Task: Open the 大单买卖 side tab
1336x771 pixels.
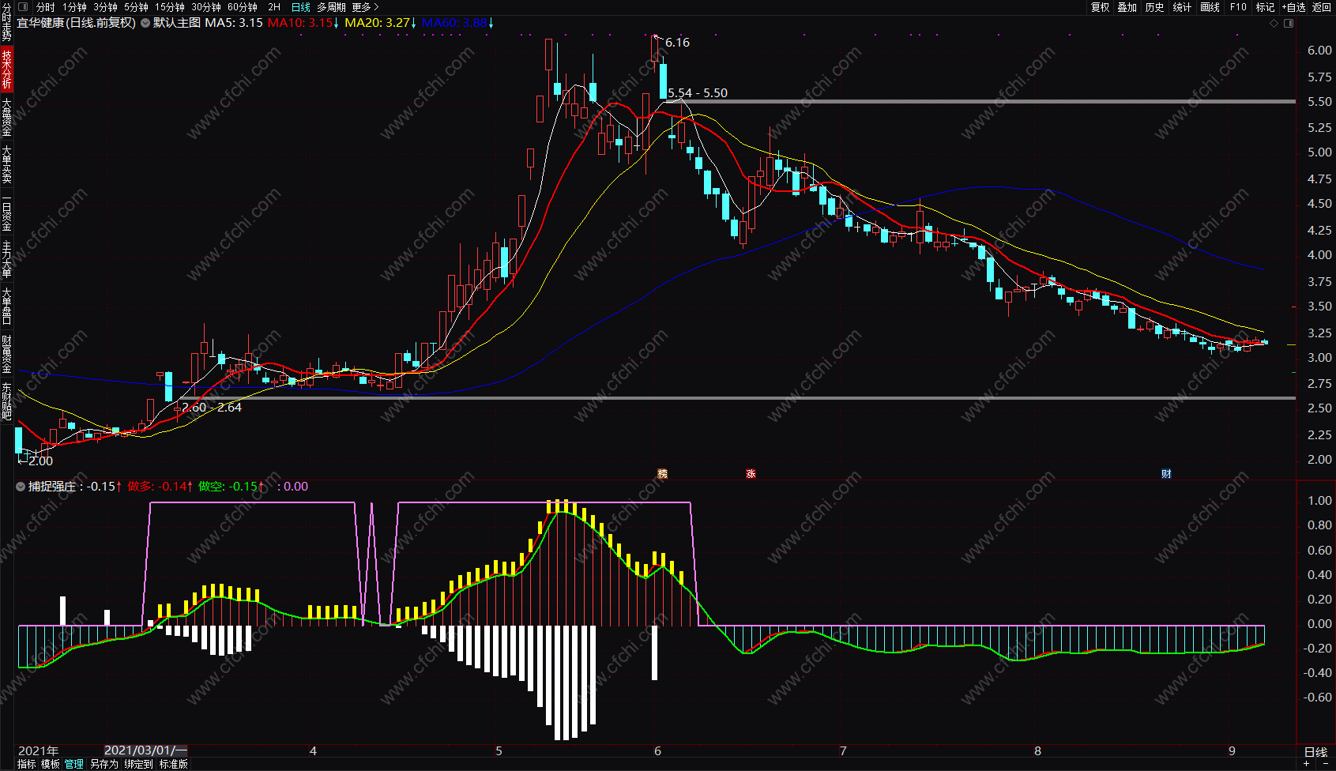Action: tap(6, 164)
